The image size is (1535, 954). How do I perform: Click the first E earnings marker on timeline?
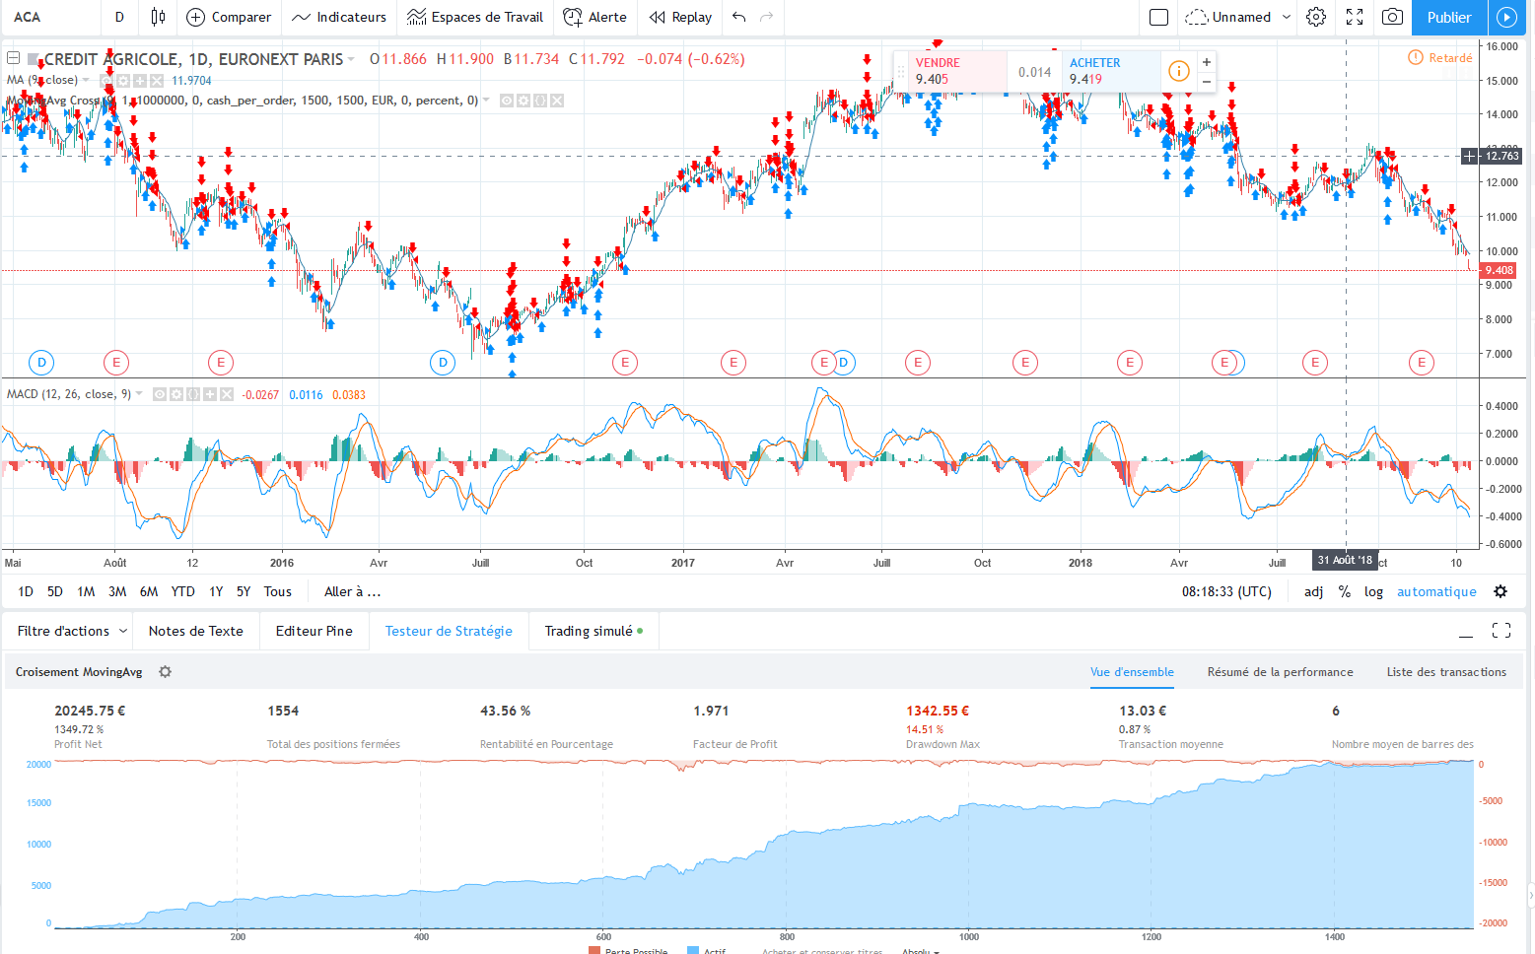[116, 363]
